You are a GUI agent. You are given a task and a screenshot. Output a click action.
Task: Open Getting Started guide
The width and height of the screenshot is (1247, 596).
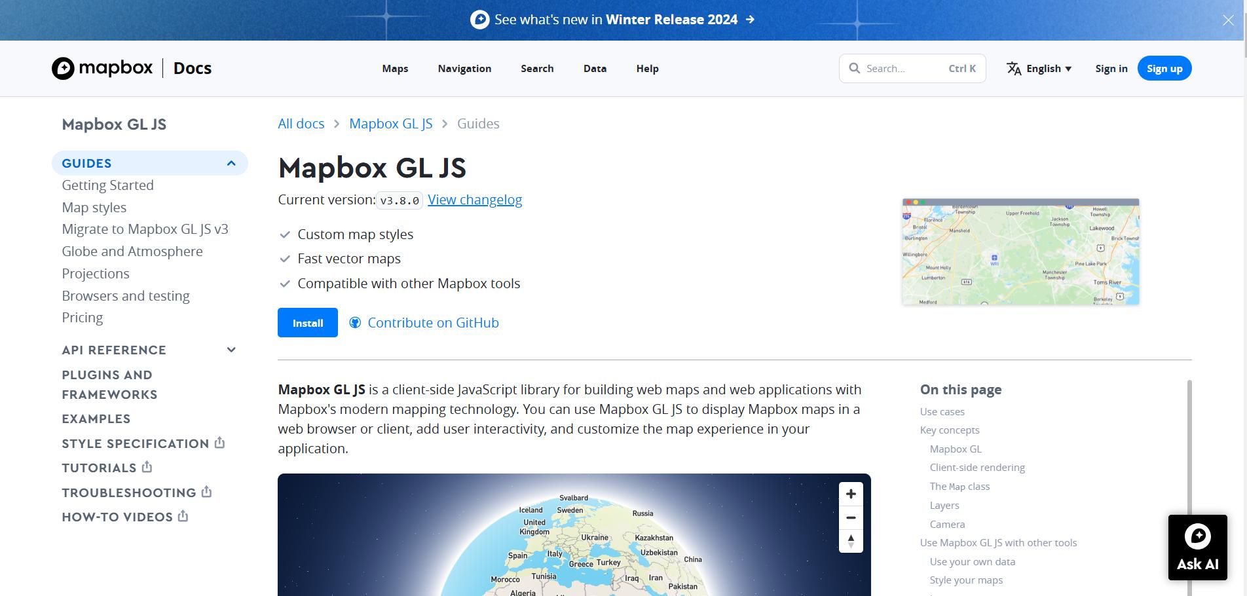click(108, 185)
